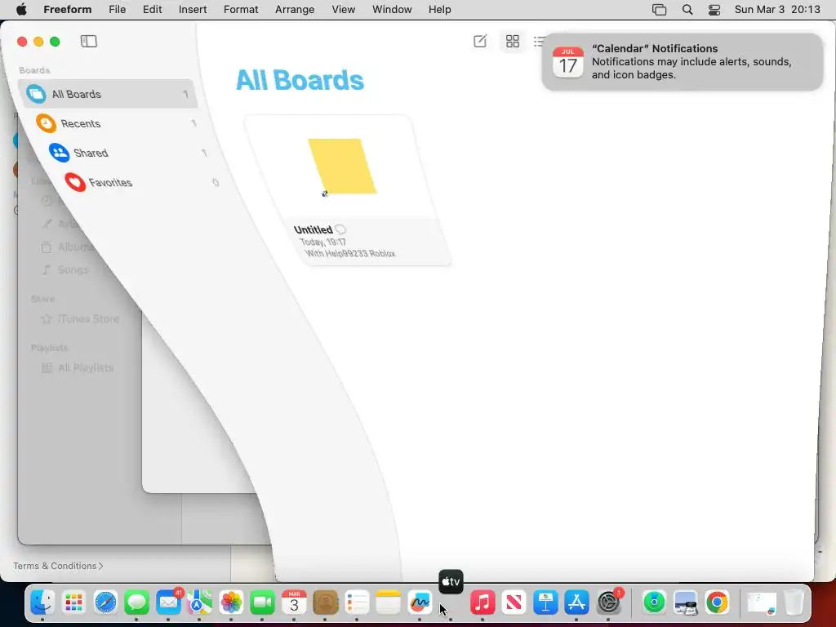
Task: Restore the minimized window in the Dock
Action: pos(762,603)
